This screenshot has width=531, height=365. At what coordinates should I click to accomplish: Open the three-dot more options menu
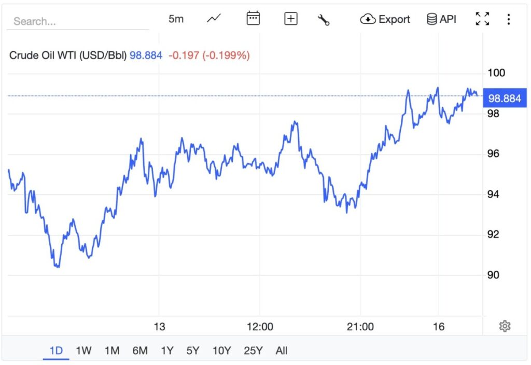(x=508, y=19)
